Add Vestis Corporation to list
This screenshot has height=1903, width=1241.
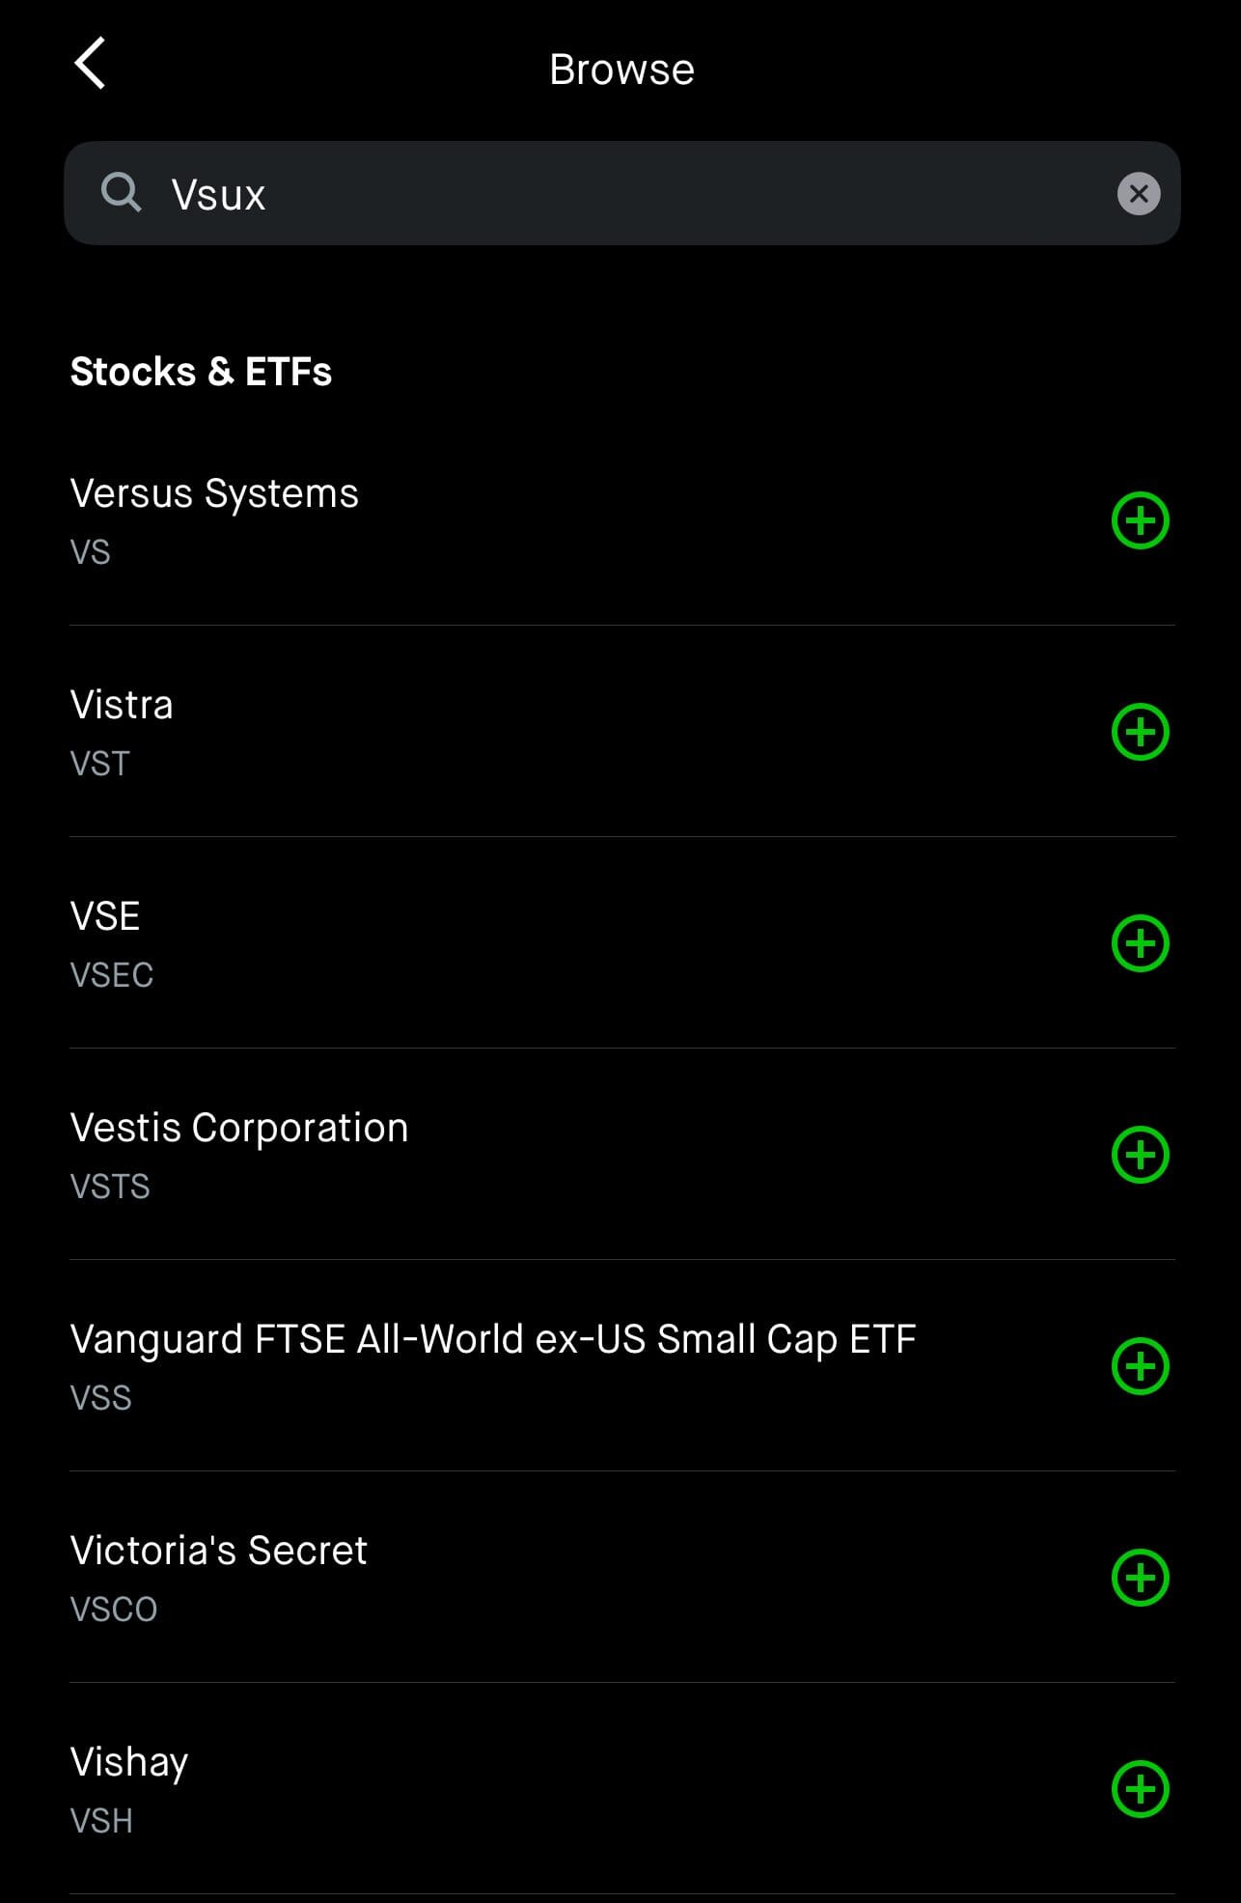(x=1140, y=1156)
